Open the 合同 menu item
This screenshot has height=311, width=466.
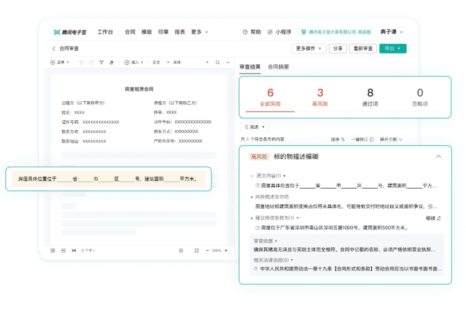[130, 32]
